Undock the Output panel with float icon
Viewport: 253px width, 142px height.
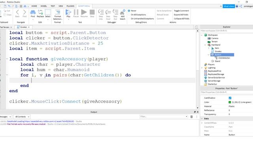[195, 112]
